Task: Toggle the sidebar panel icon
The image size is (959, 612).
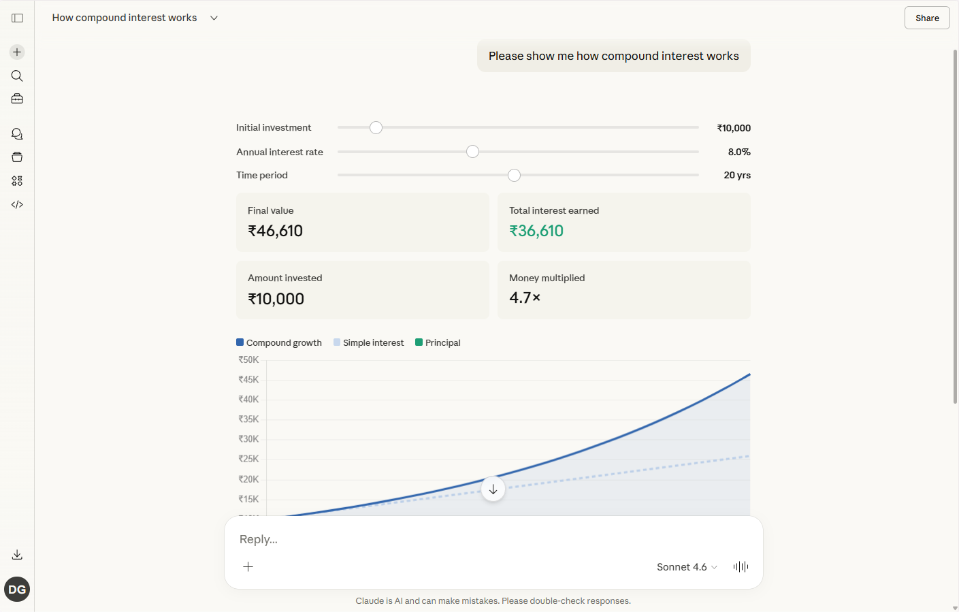Action: (x=18, y=18)
